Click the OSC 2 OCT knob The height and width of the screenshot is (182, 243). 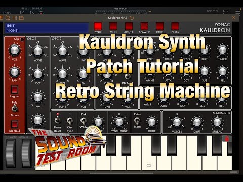click(x=62, y=74)
